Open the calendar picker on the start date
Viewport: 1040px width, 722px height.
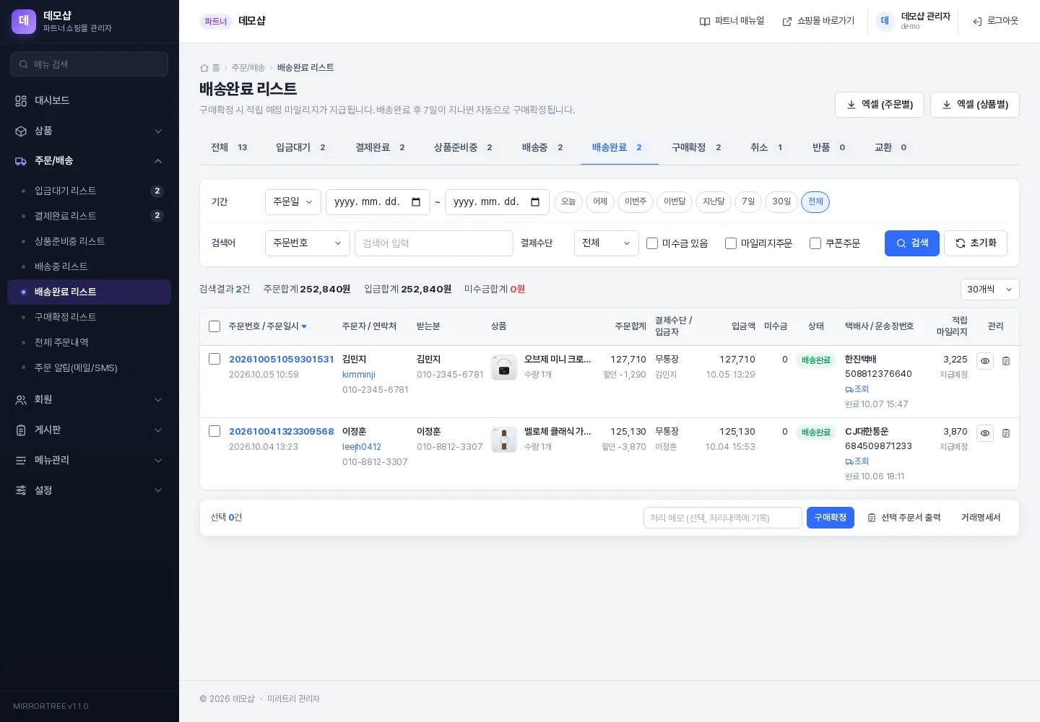[416, 202]
